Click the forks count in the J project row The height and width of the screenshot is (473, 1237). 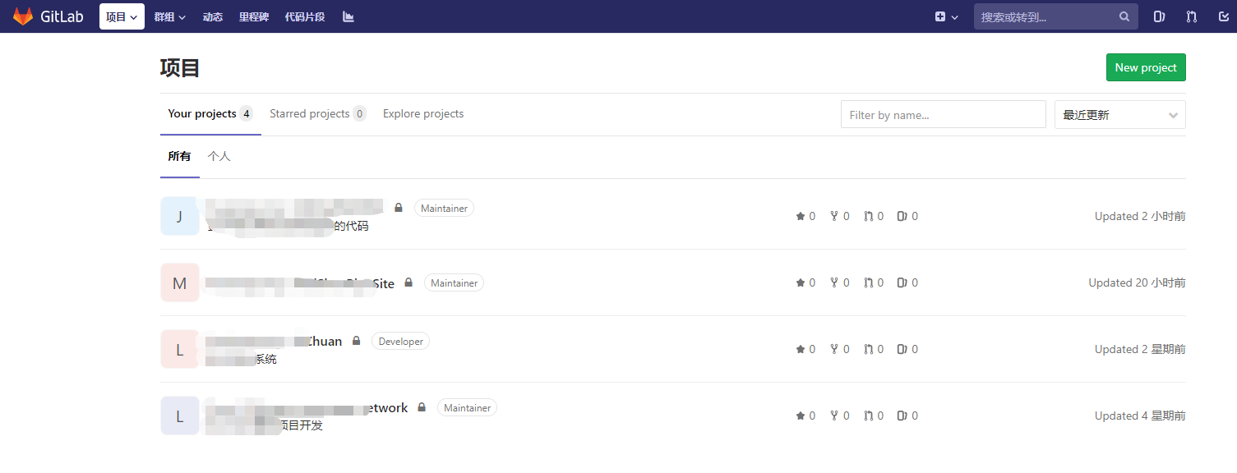pyautogui.click(x=839, y=216)
